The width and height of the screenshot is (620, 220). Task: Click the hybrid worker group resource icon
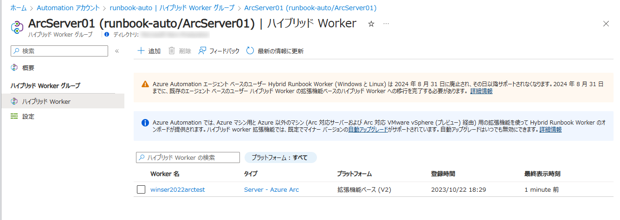point(17,27)
